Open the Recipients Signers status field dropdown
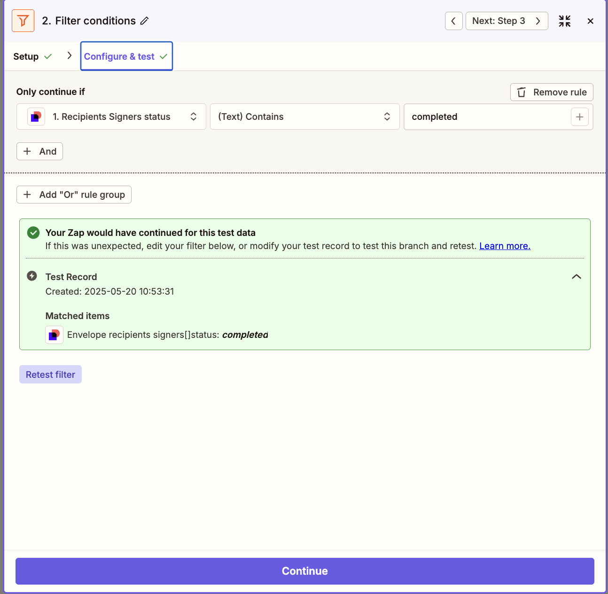608x594 pixels. pos(111,117)
